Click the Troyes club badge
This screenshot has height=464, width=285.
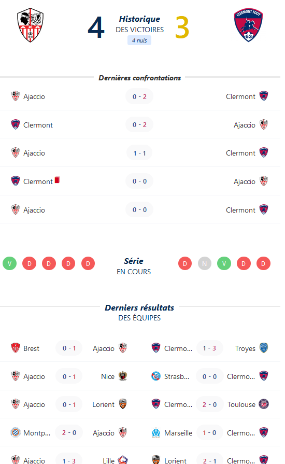(264, 348)
